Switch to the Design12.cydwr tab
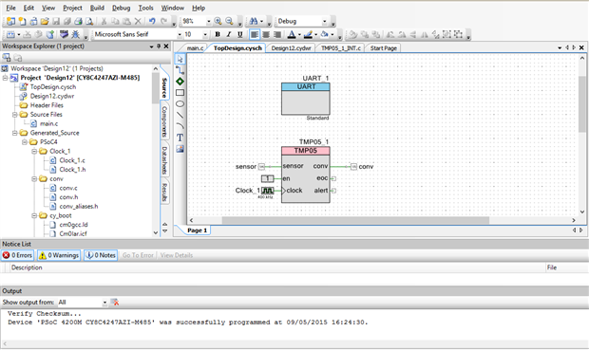Viewport: 589px width, 350px height. click(x=291, y=48)
